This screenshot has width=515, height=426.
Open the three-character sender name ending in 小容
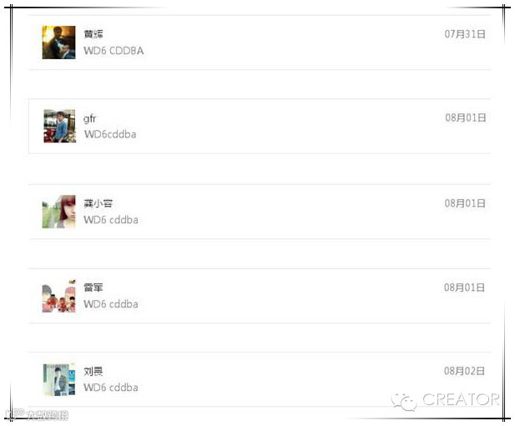coord(98,203)
